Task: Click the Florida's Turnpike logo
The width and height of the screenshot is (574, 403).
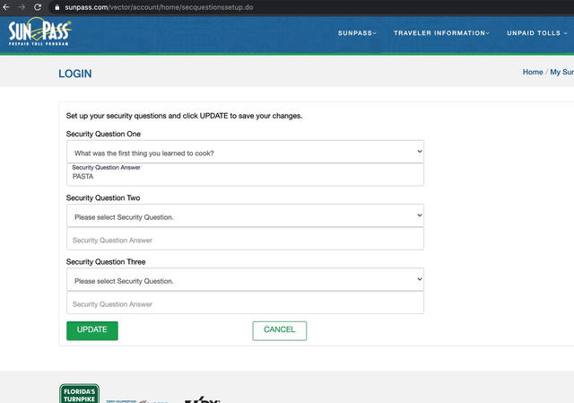Action: (79, 394)
